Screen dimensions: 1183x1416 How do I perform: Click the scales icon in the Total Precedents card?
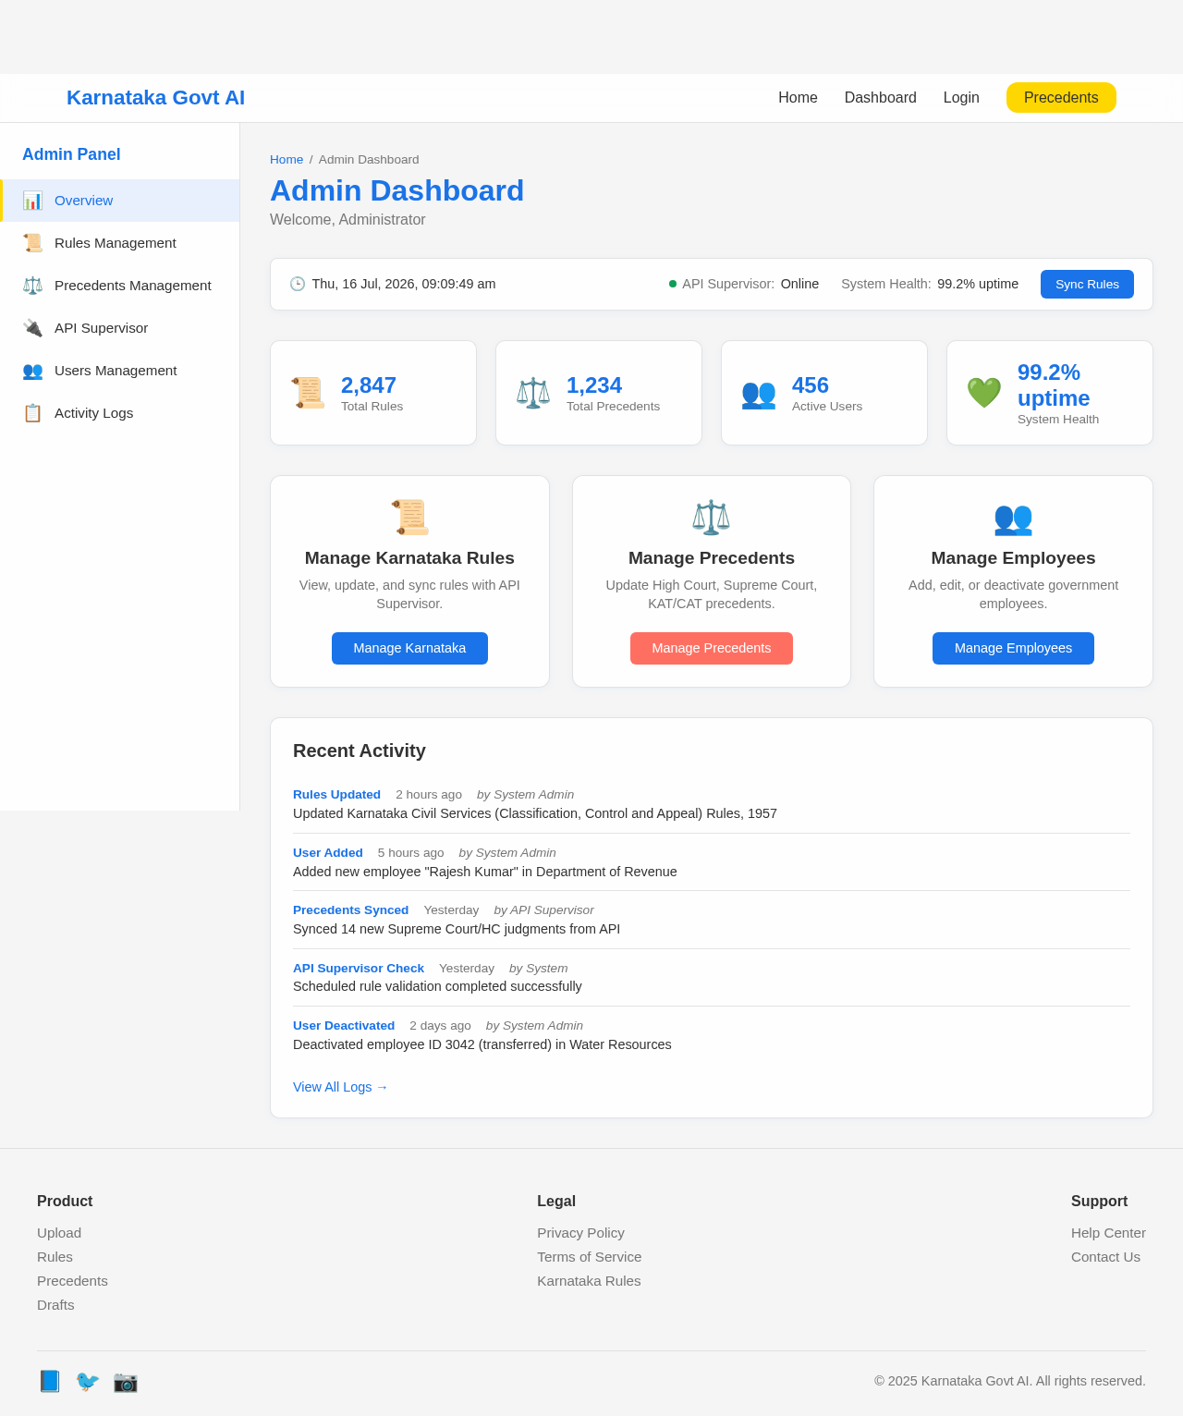533,393
